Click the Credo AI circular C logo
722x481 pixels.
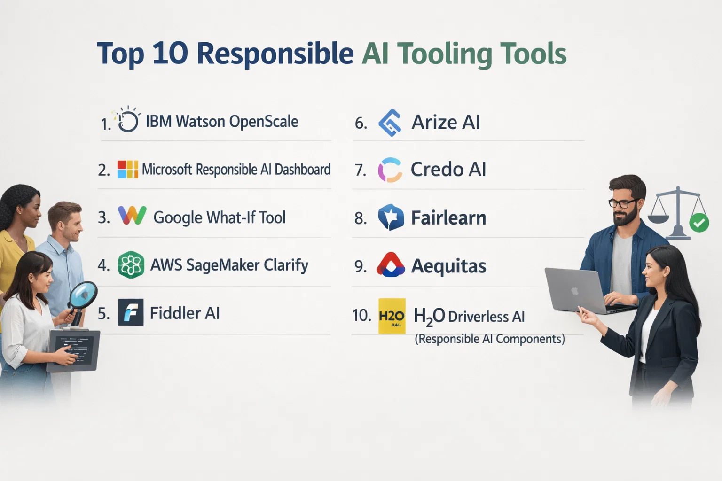[390, 170]
